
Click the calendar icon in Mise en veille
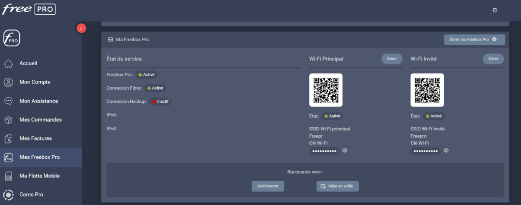pos(323,186)
